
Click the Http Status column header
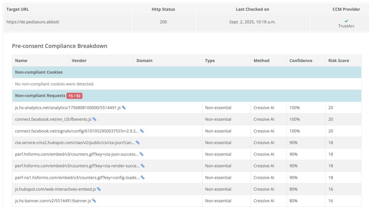pos(163,9)
